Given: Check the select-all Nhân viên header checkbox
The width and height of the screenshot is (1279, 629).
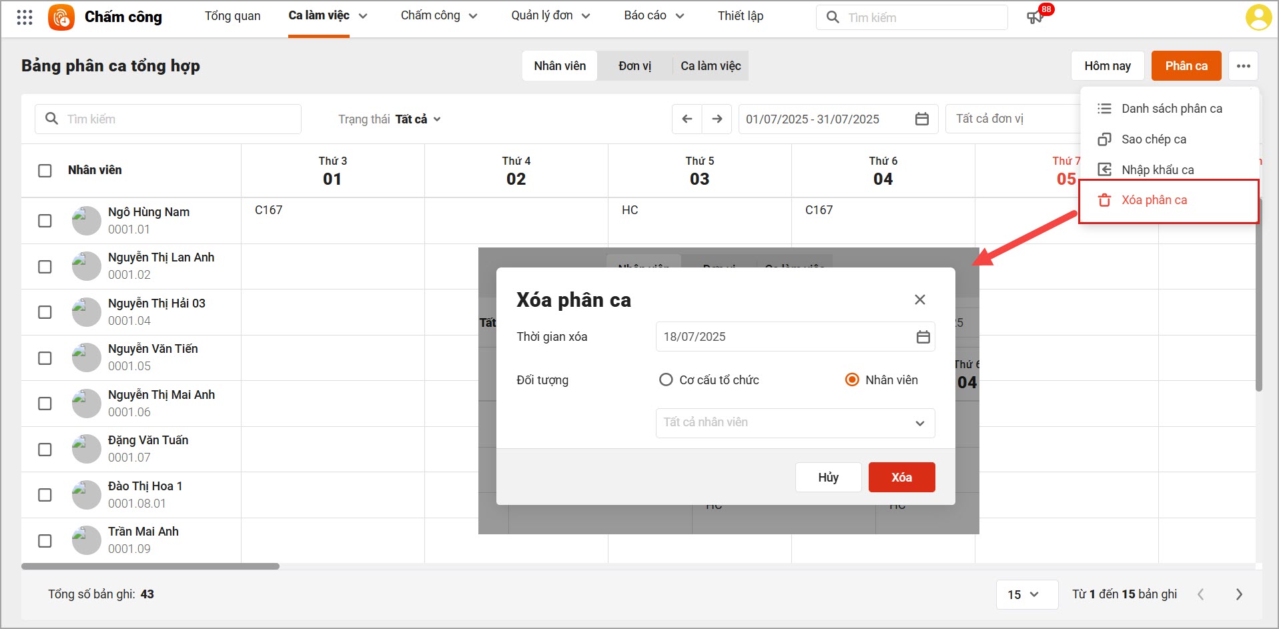Looking at the screenshot, I should pyautogui.click(x=45, y=171).
